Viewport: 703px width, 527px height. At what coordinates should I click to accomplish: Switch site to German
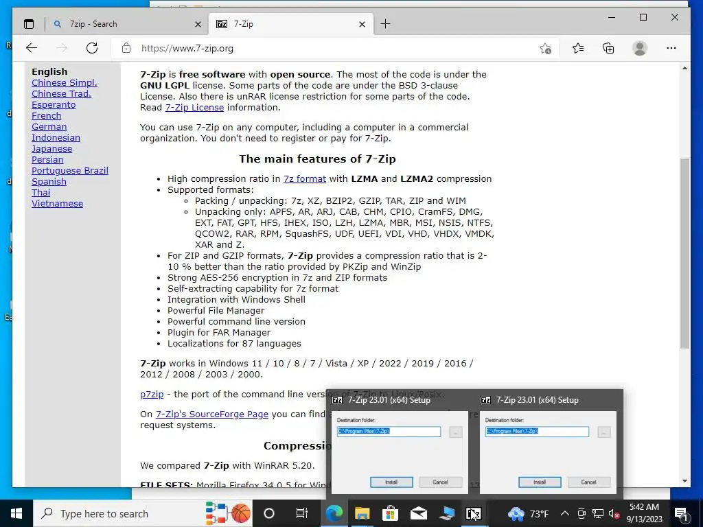(x=49, y=126)
